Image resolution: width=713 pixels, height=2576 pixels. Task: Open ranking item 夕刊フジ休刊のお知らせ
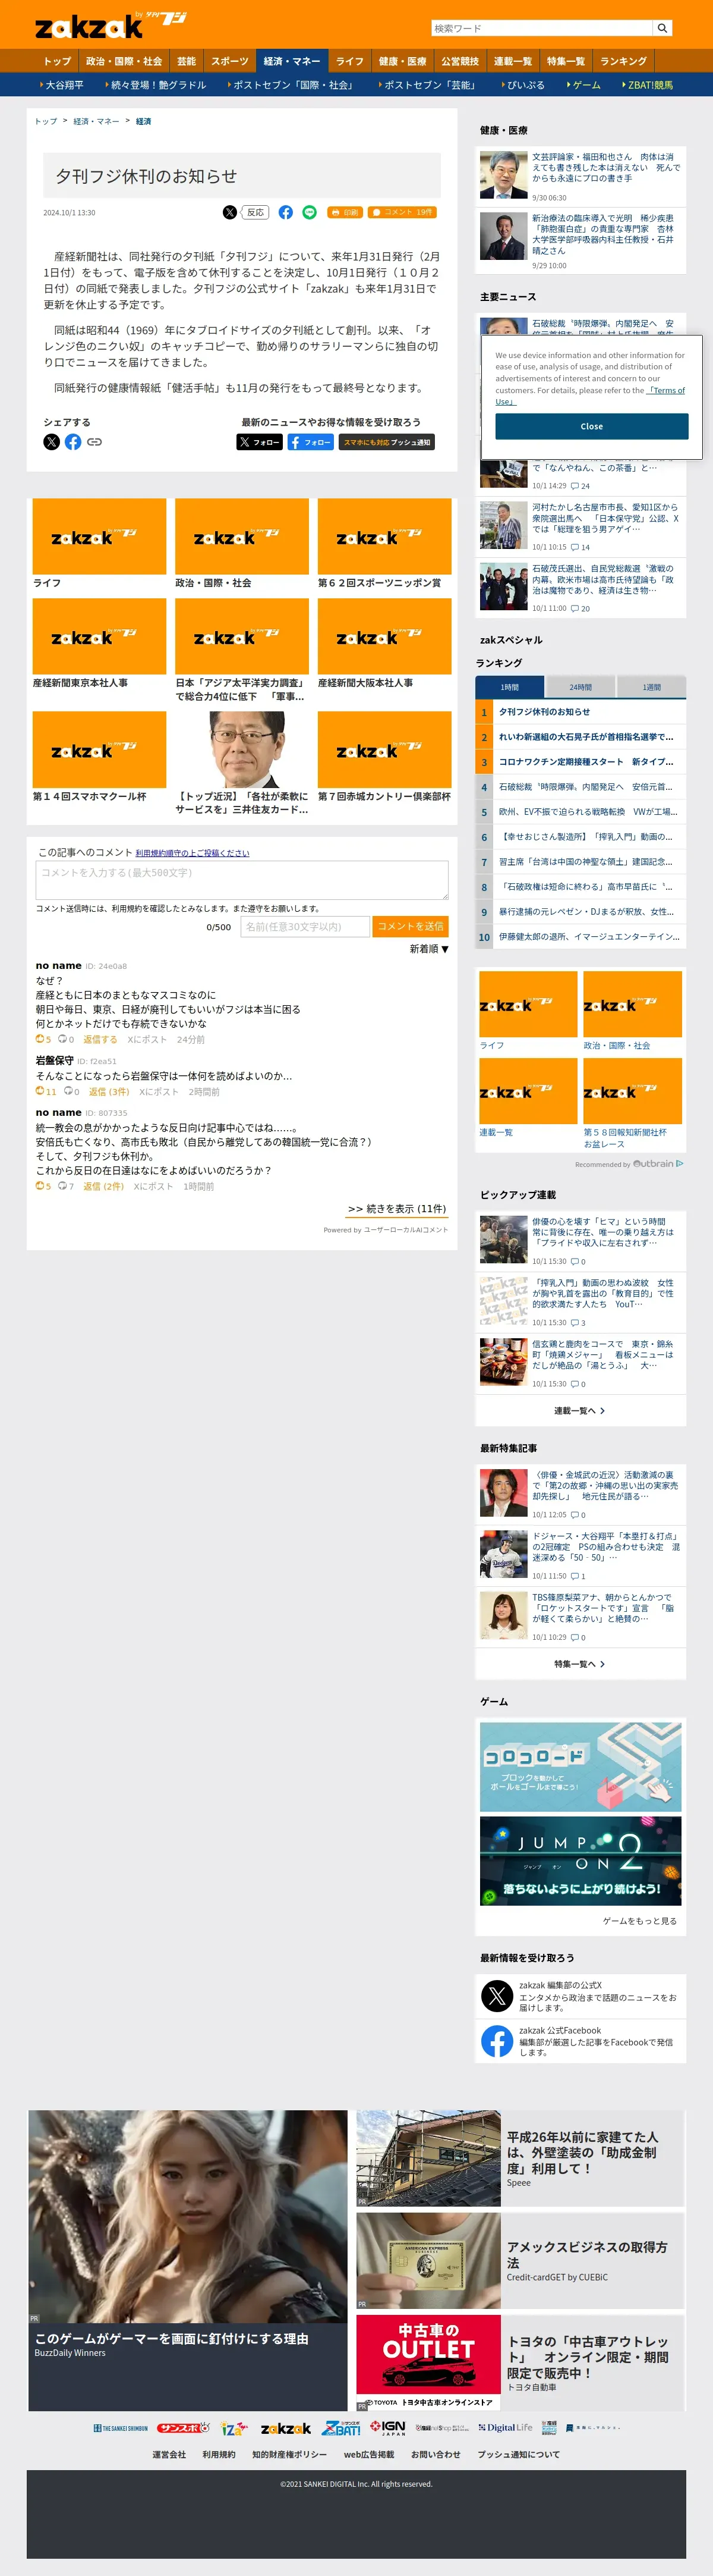click(x=544, y=712)
